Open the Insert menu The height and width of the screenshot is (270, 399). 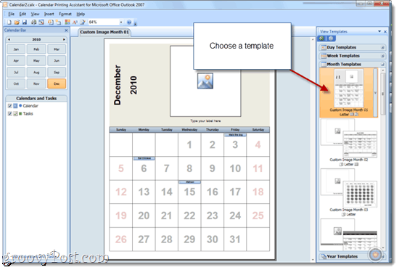click(x=49, y=14)
